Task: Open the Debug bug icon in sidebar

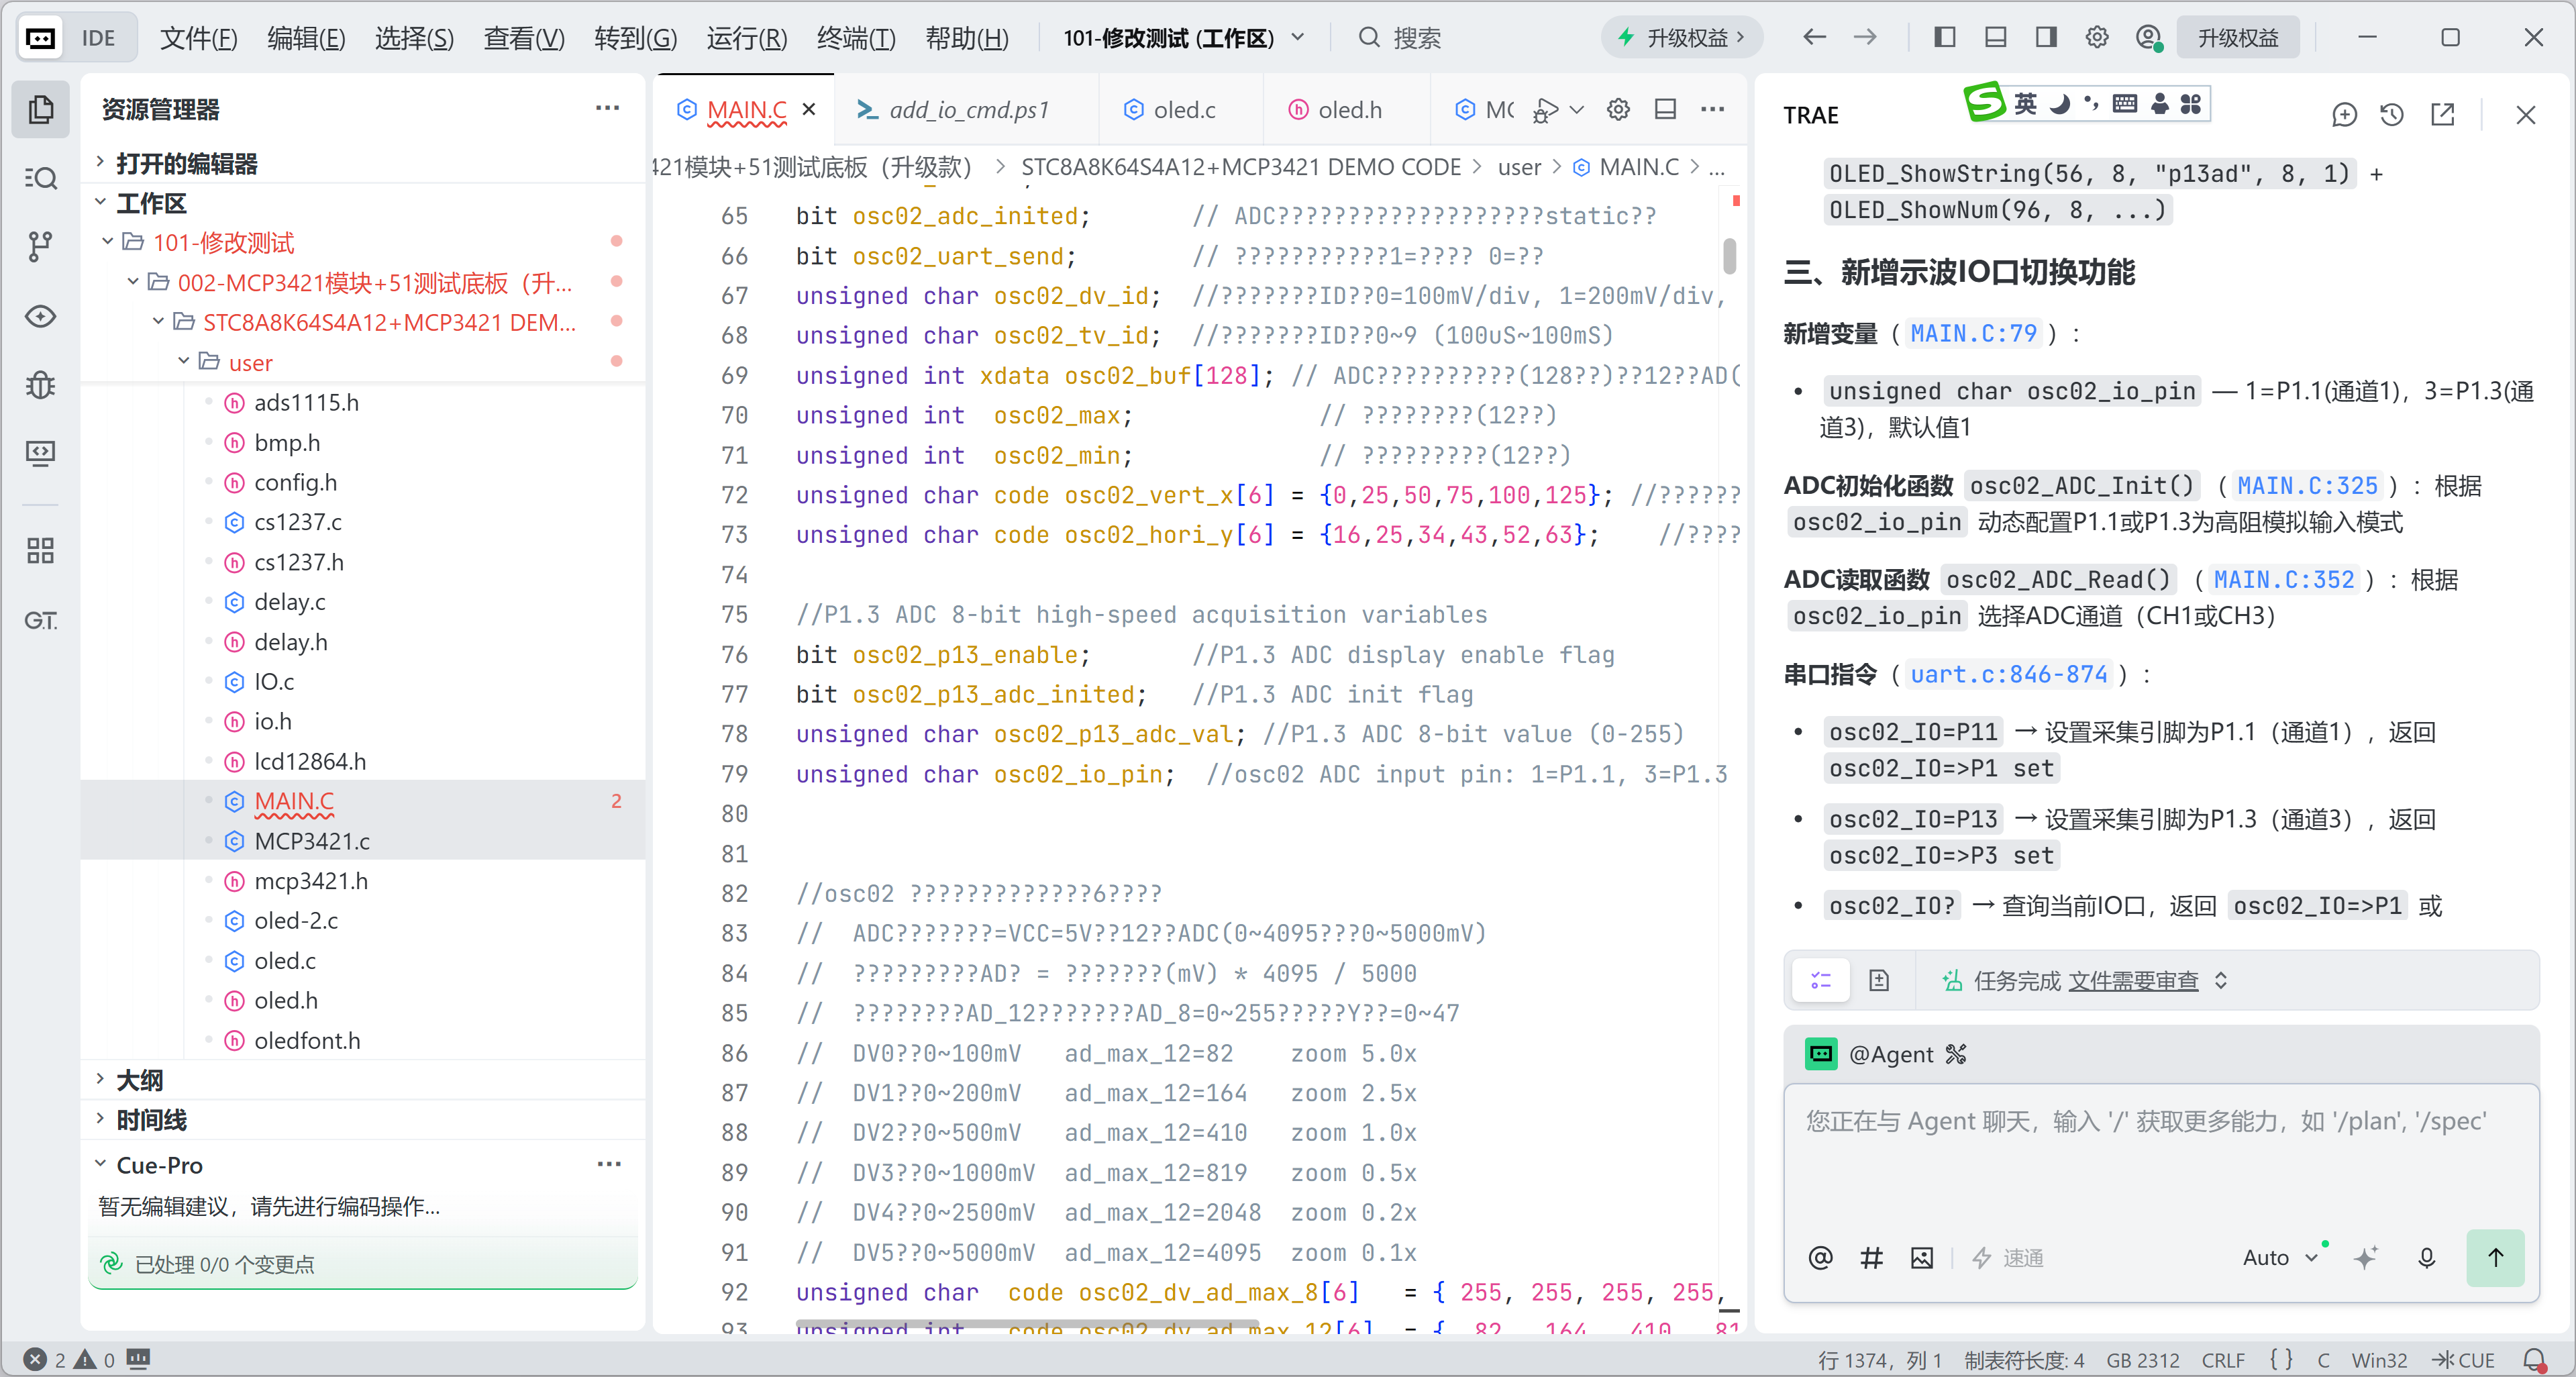Action: pyautogui.click(x=40, y=385)
